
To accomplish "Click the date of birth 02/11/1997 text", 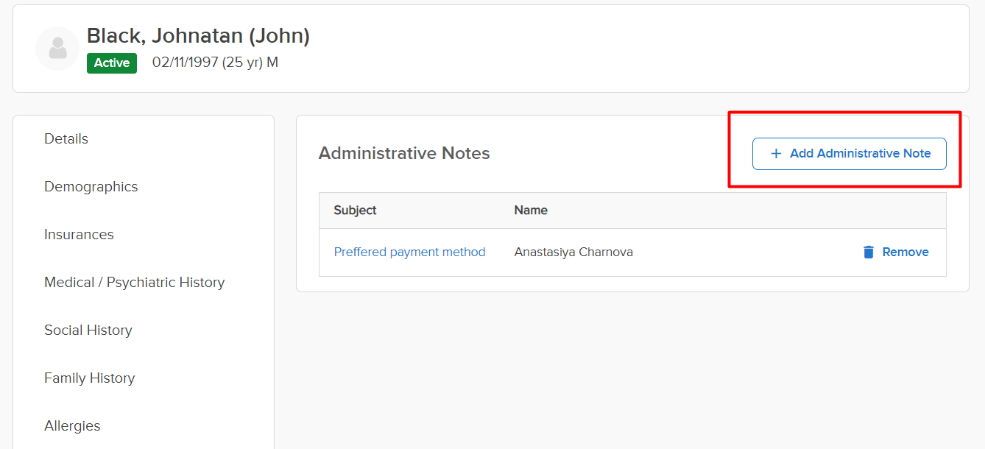I will [x=185, y=63].
